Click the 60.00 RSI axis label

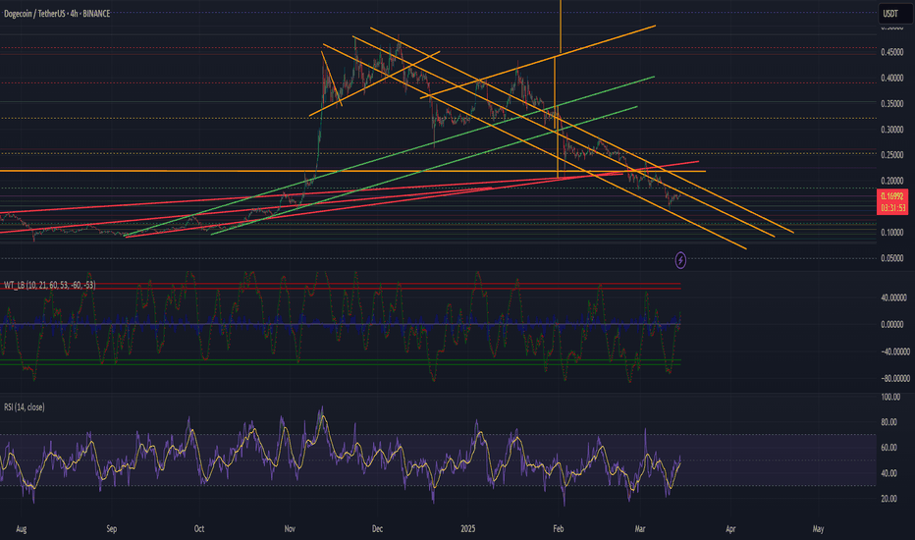click(888, 448)
